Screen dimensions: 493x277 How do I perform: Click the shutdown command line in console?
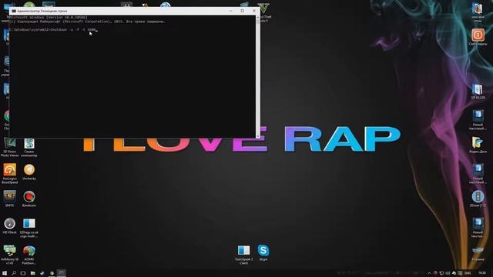(x=53, y=30)
